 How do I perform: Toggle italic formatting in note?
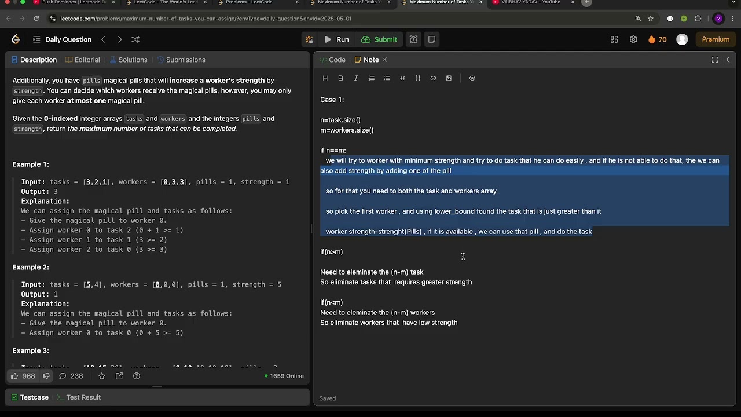pos(356,78)
